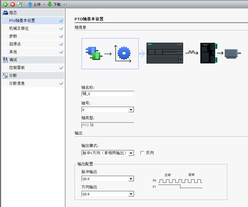Go to 回原点 settings page
The width and height of the screenshot is (248, 207).
pyautogui.click(x=15, y=44)
